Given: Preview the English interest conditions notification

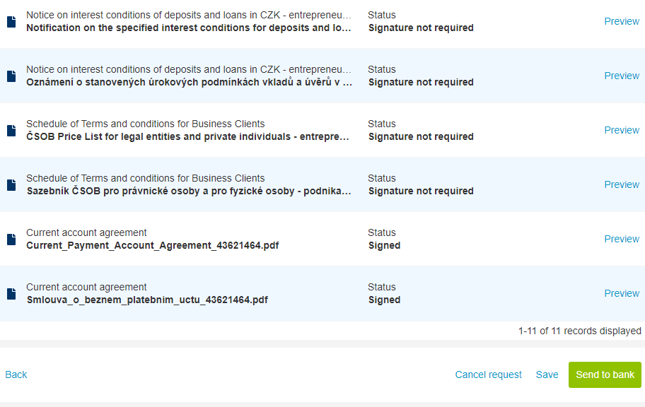Looking at the screenshot, I should (x=622, y=21).
